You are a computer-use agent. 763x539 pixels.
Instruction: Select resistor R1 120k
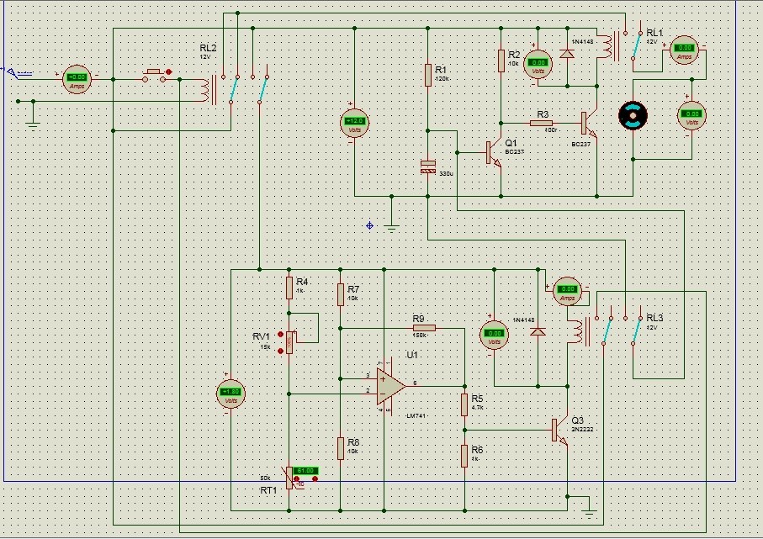click(428, 76)
